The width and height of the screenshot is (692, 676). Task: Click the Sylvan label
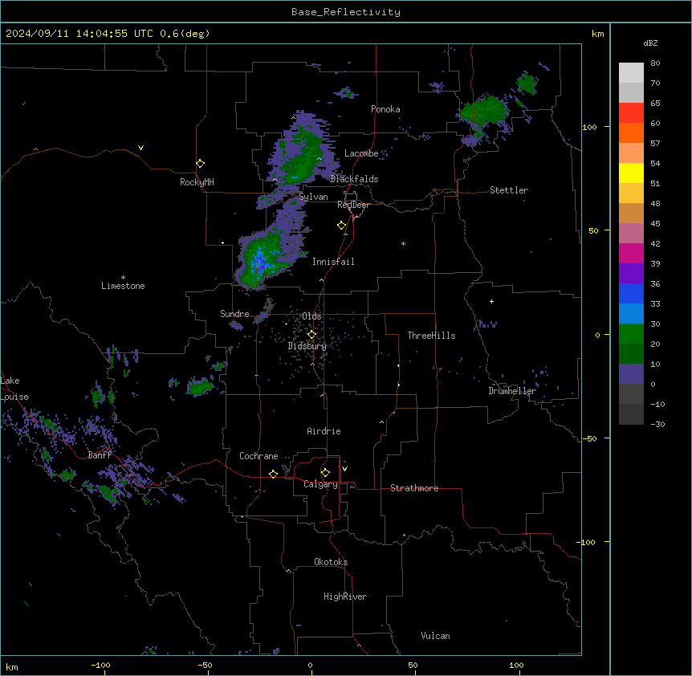point(313,197)
